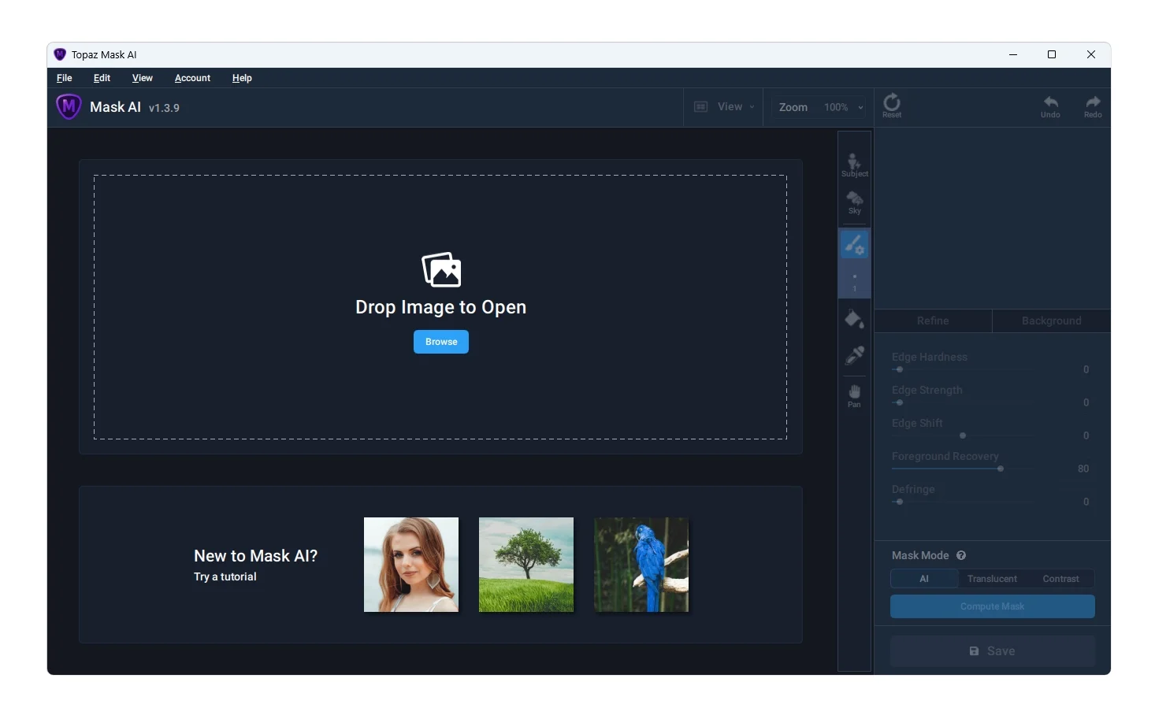This screenshot has width=1155, height=719.
Task: Select the brush settings tool
Action: click(x=854, y=245)
